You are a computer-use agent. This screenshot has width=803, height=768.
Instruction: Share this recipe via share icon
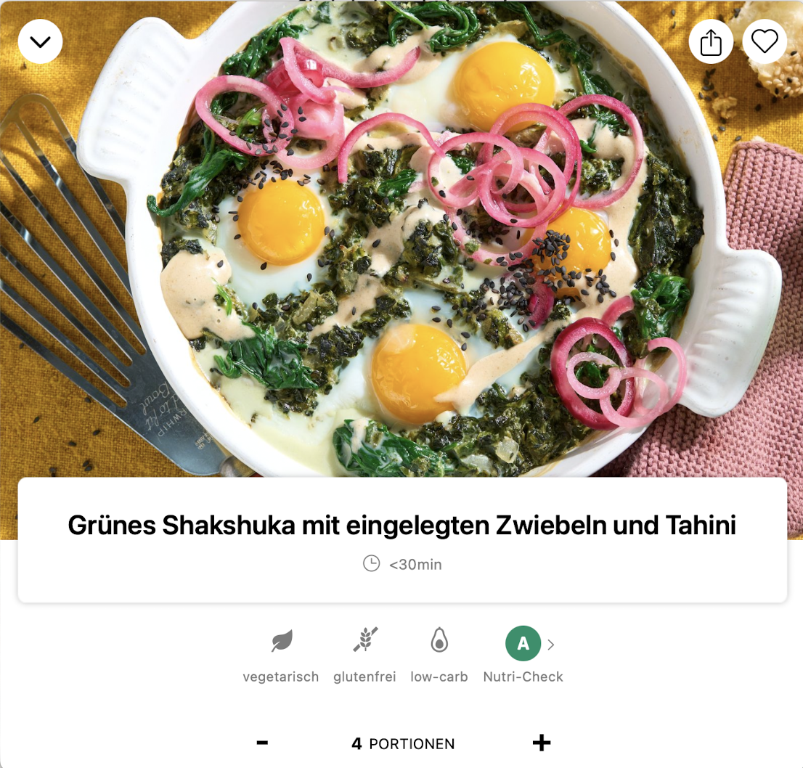coord(711,41)
